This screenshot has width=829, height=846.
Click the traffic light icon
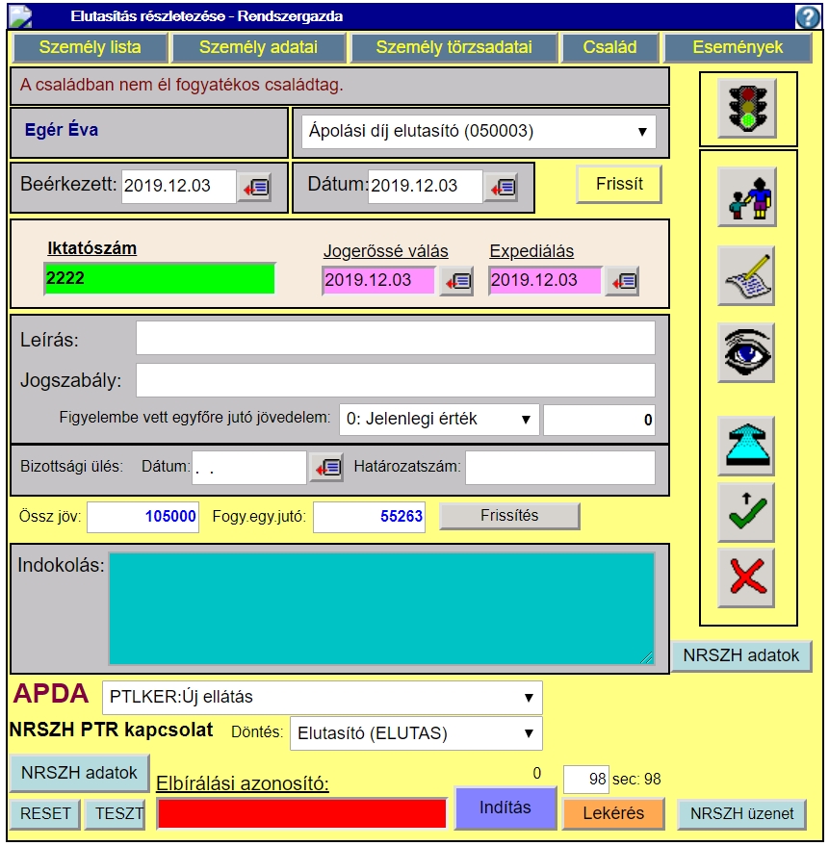click(747, 106)
